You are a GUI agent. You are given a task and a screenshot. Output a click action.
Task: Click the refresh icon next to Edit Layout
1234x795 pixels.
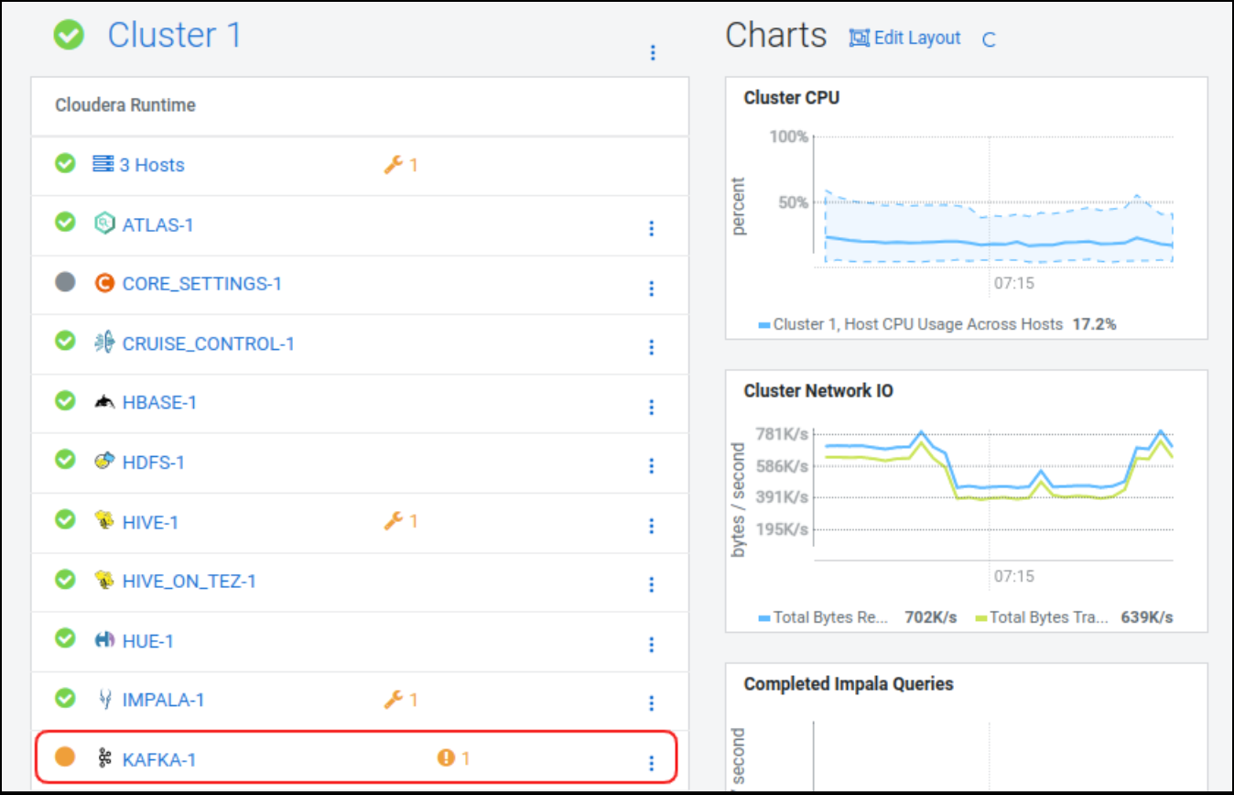coord(989,39)
